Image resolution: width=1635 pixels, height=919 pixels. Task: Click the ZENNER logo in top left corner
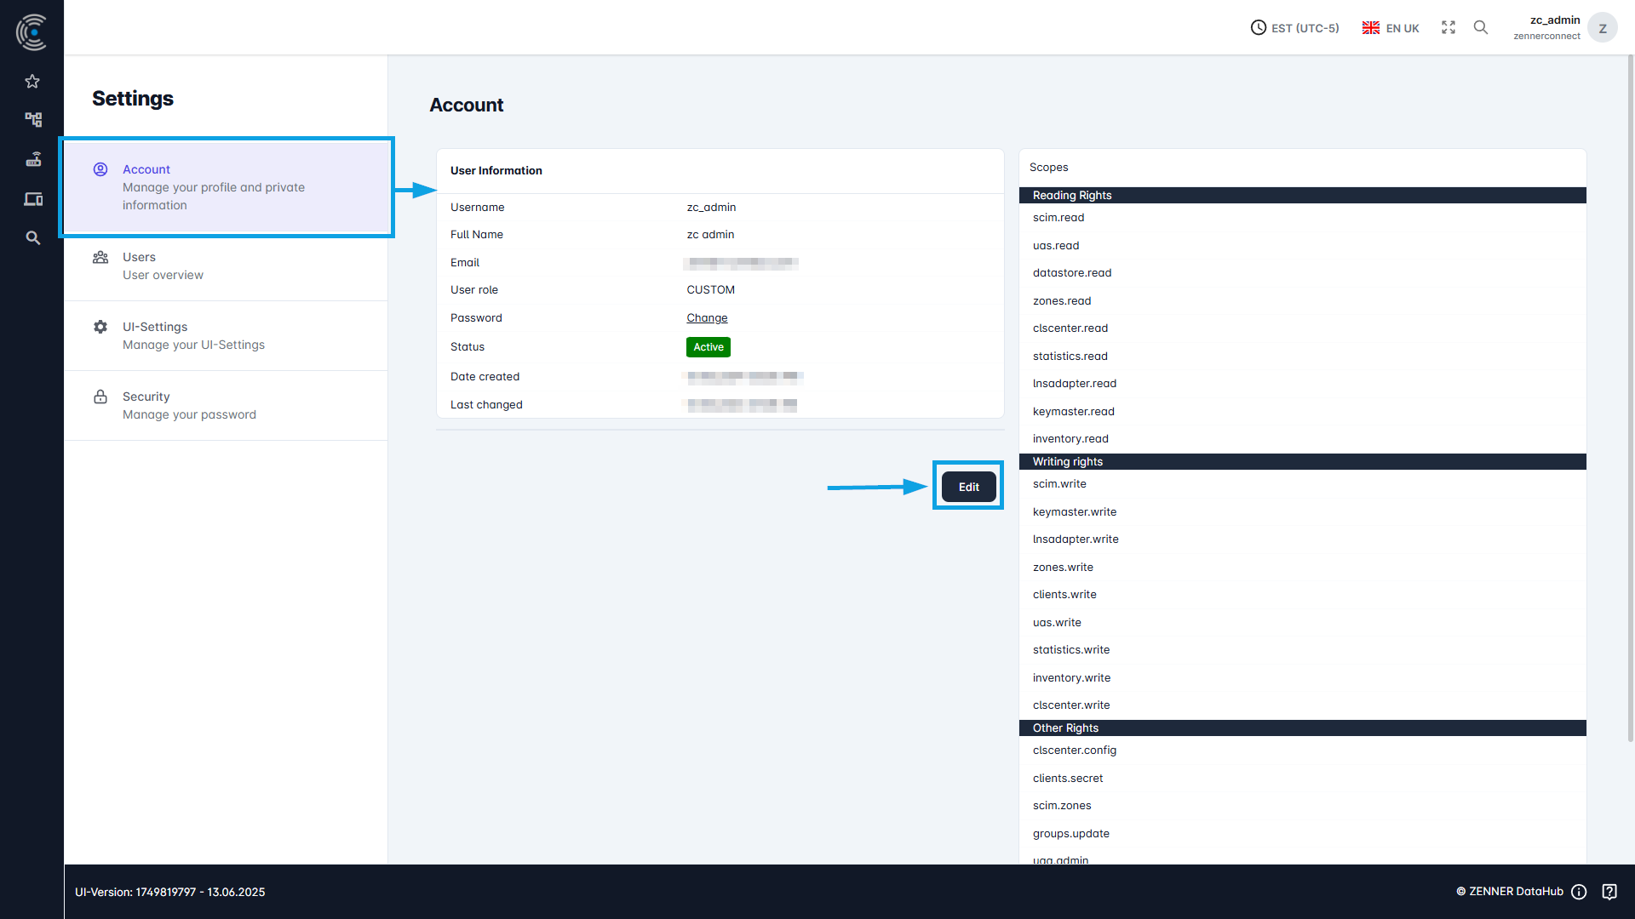click(x=32, y=31)
